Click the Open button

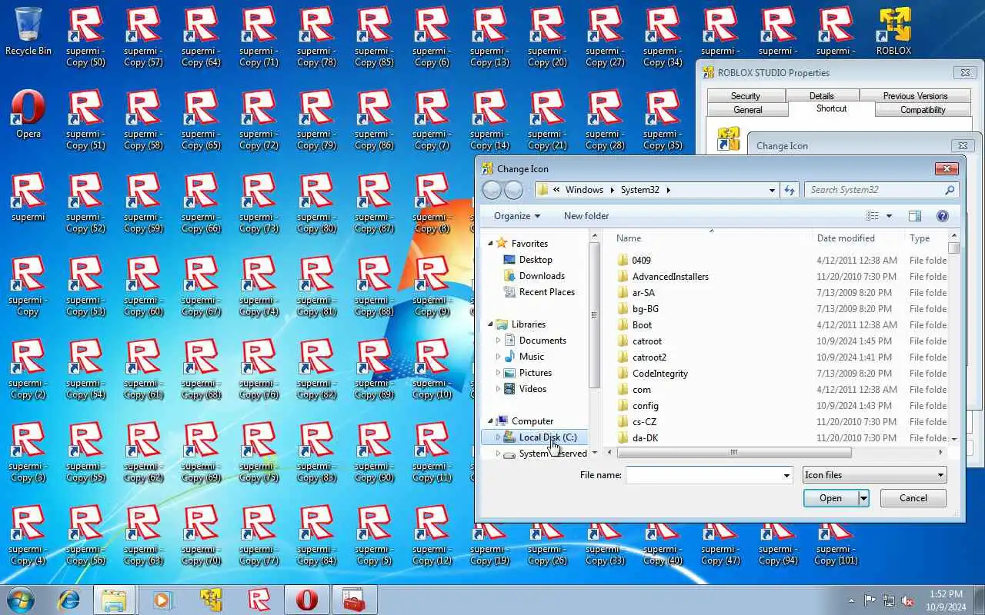pos(830,498)
